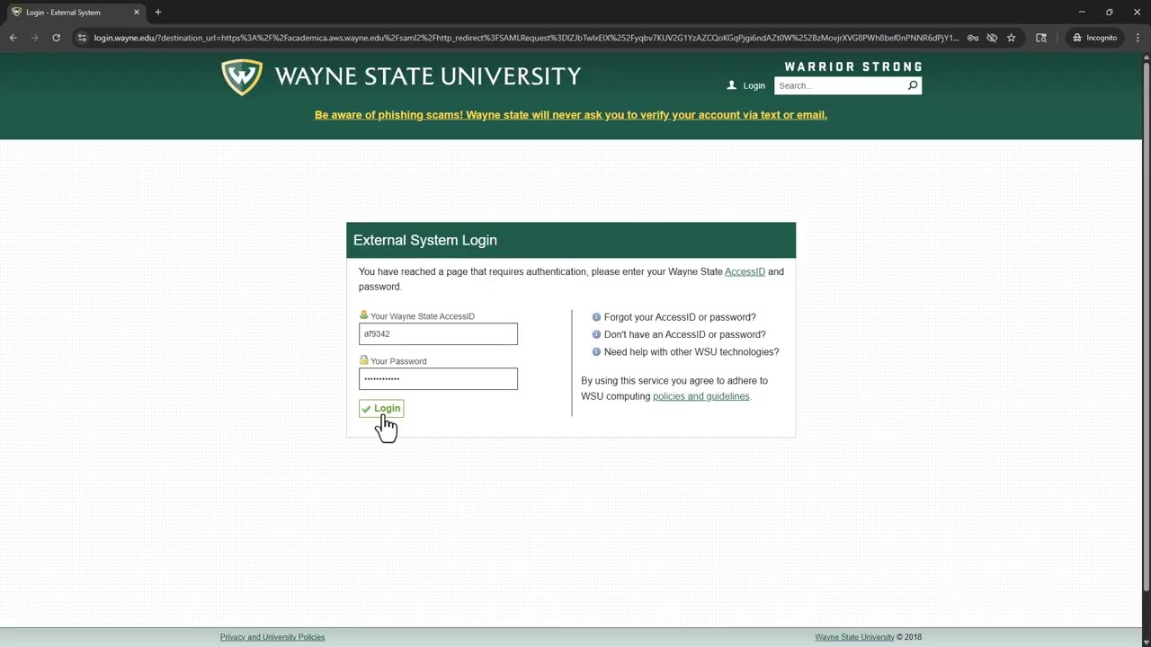
Task: Minimize the browser window
Action: pyautogui.click(x=1082, y=13)
